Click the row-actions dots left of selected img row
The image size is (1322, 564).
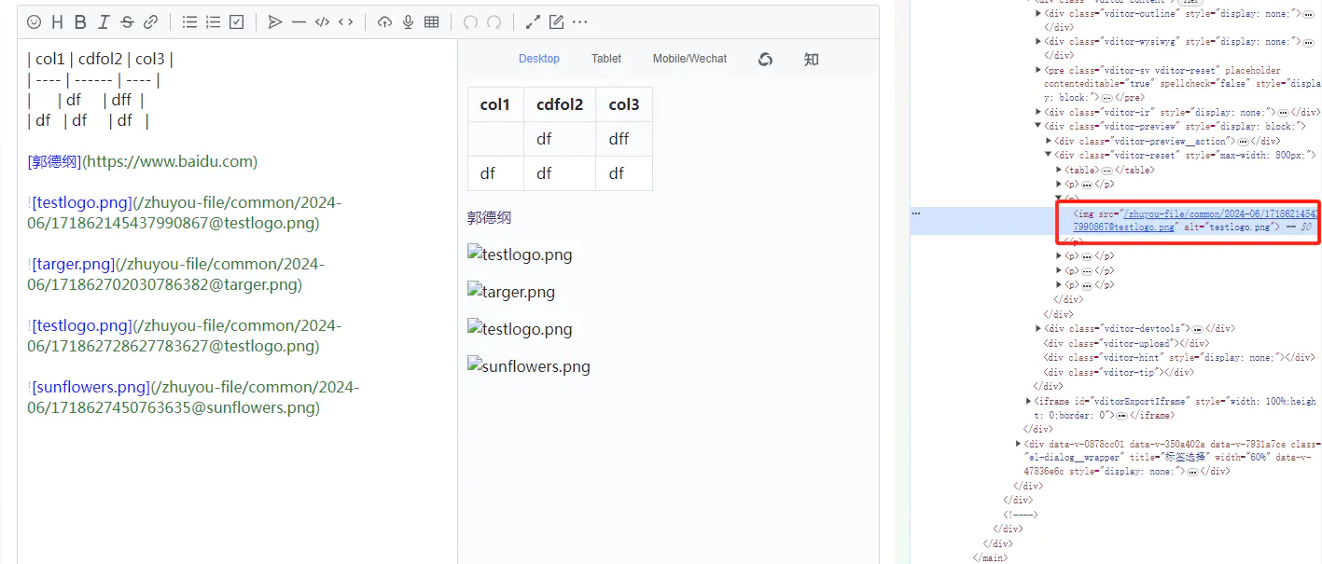[x=916, y=213]
